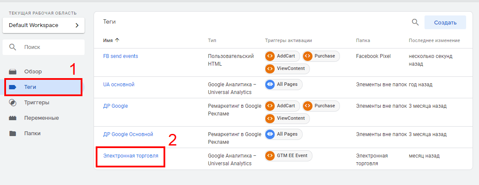Click the Папки folder icon in sidebar
The width and height of the screenshot is (479, 185).
click(x=13, y=133)
